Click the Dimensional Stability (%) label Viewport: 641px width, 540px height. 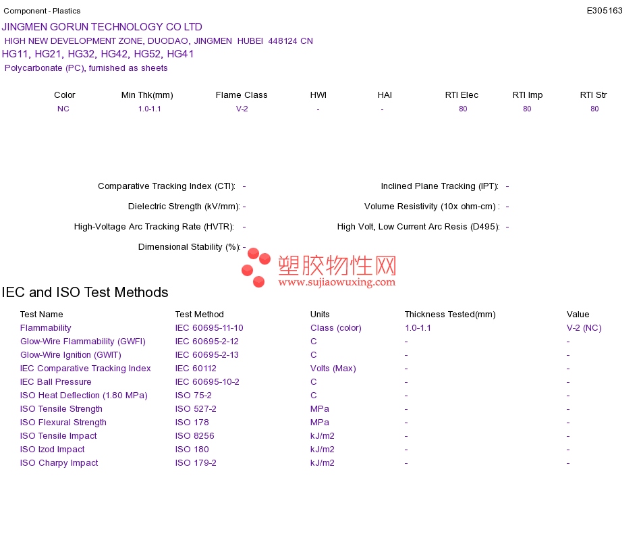(190, 246)
